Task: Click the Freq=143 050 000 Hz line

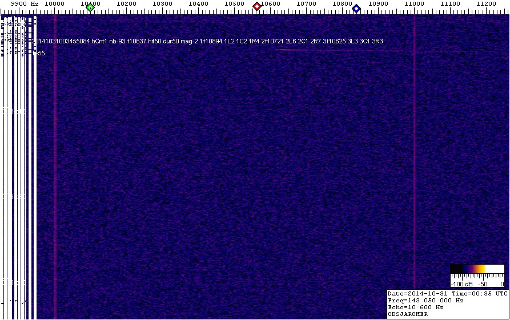Action: tap(425, 300)
